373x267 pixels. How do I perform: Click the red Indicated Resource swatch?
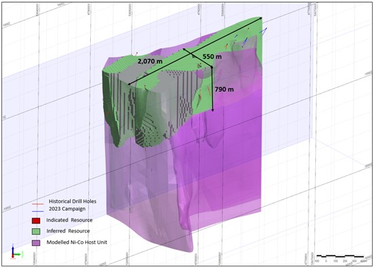pos(36,221)
